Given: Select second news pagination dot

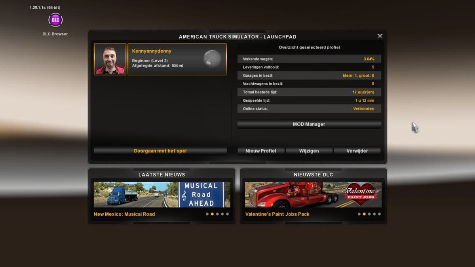Looking at the screenshot, I should point(212,214).
